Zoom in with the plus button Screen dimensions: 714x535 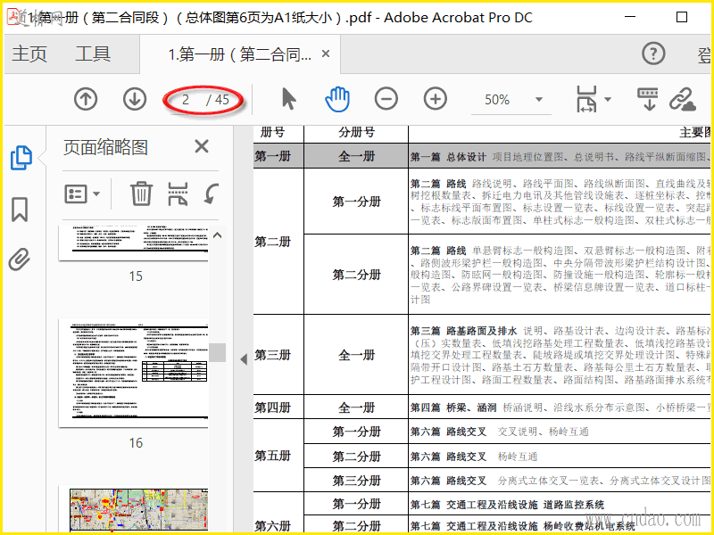click(436, 99)
